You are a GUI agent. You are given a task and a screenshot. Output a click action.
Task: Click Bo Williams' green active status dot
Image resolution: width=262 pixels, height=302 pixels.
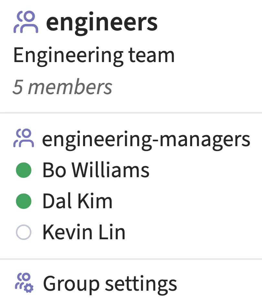pos(24,170)
